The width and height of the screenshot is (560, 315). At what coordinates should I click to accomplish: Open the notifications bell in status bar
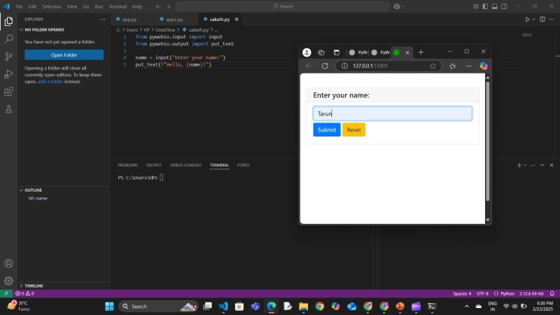[x=552, y=293]
